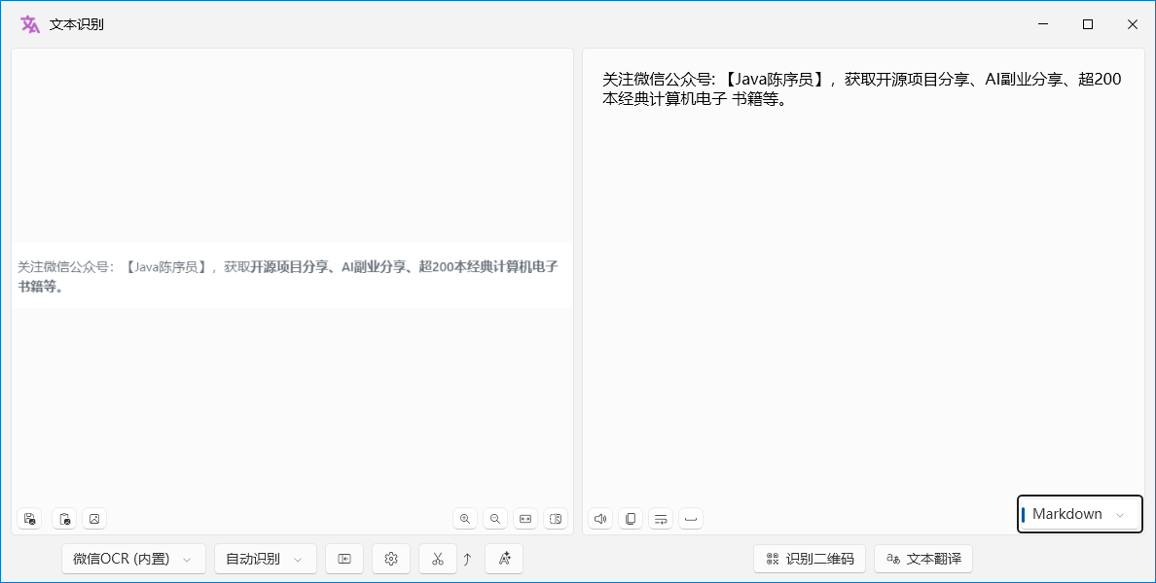Expand the 微信OCR (内置) engine dropdown
This screenshot has width=1156, height=583.
point(133,559)
